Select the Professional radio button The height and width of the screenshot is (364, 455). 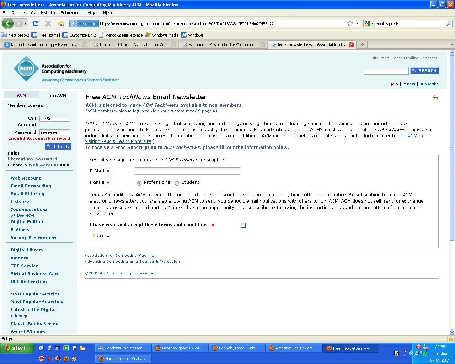(139, 183)
